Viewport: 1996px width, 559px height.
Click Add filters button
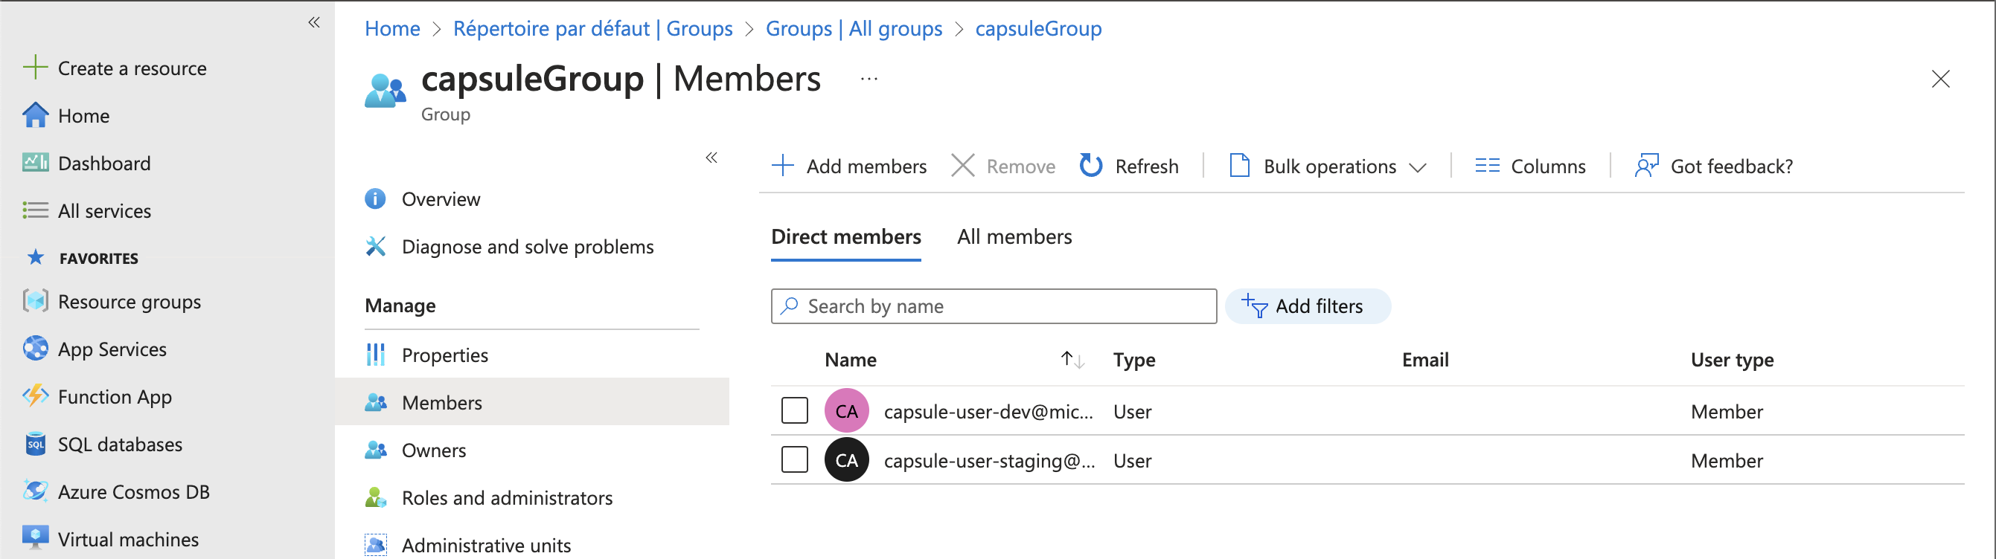[1306, 306]
